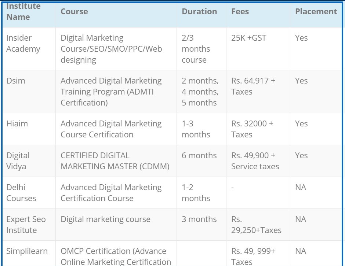Select the 'Hiaim' institute cell
This screenshot has height=266, width=345.
[x=29, y=129]
